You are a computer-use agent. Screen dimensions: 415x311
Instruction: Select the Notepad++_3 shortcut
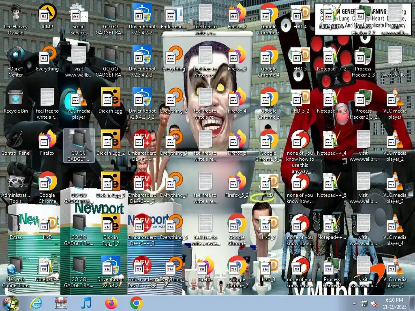pos(332,101)
